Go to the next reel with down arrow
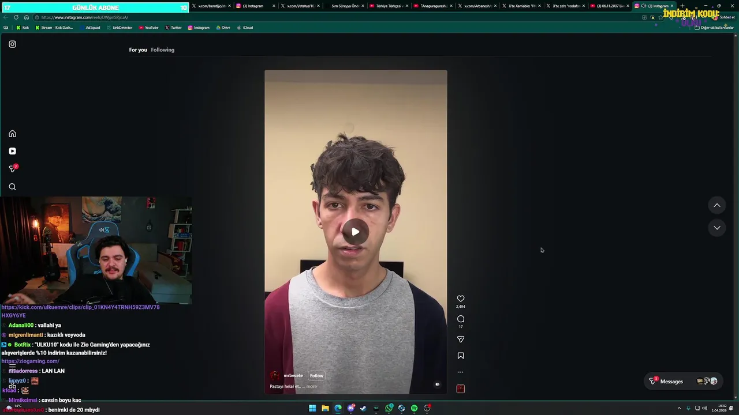 pyautogui.click(x=717, y=228)
